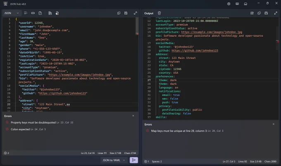Viewport: 281px width, 166px height.
Task: Expand the input editor to fullscreen
Action: point(136,13)
